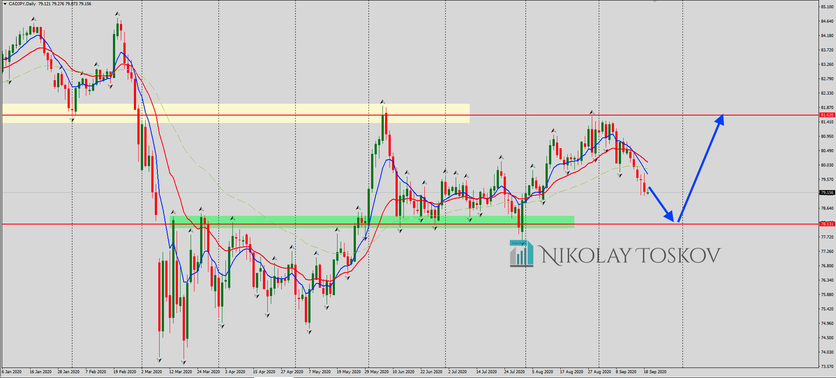Click the 22 Jun 2020 date label
This screenshot has height=378, width=836.
pyautogui.click(x=431, y=372)
